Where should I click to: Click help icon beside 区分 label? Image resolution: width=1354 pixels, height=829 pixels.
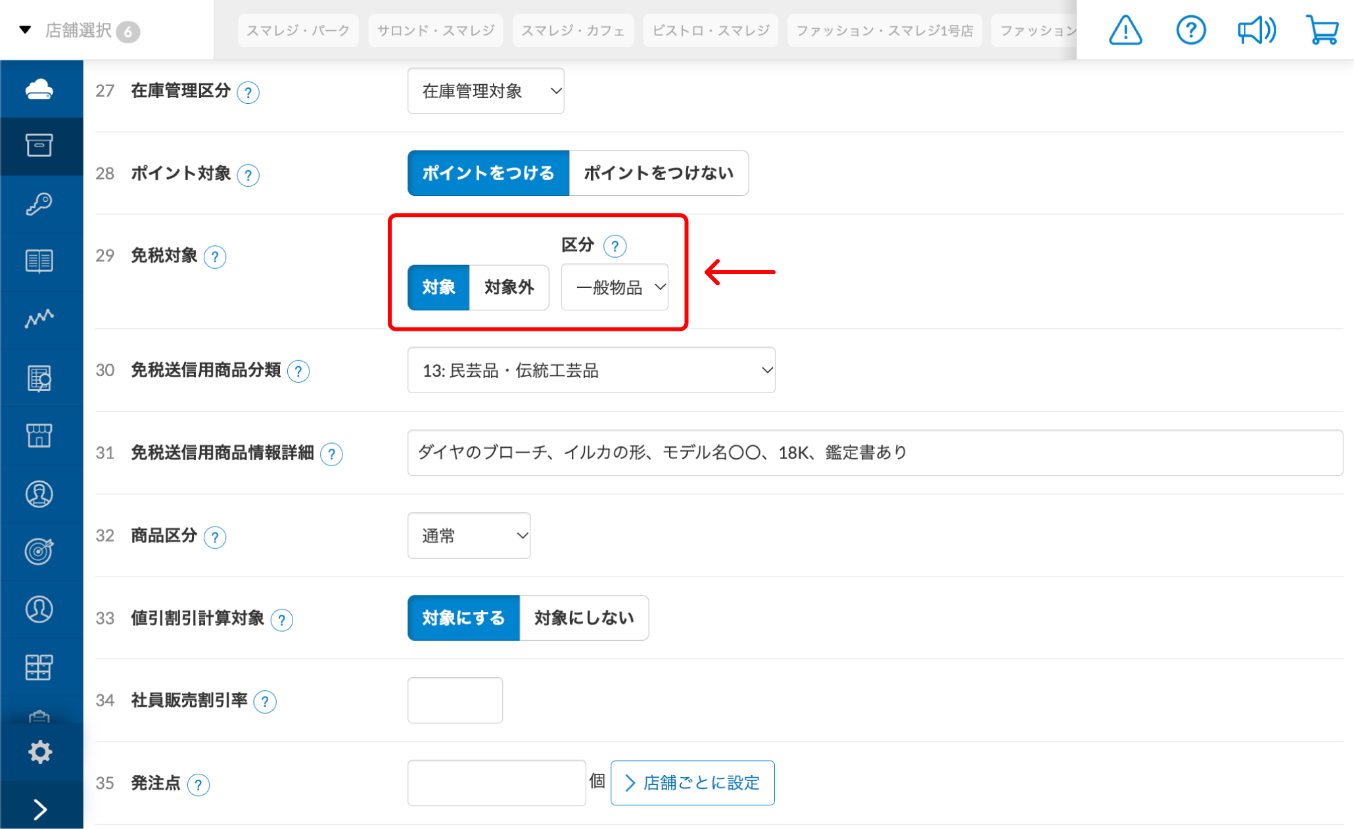[x=615, y=247]
